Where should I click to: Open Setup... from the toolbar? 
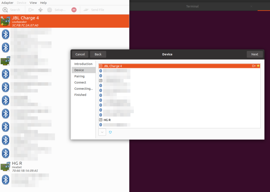(x=56, y=10)
